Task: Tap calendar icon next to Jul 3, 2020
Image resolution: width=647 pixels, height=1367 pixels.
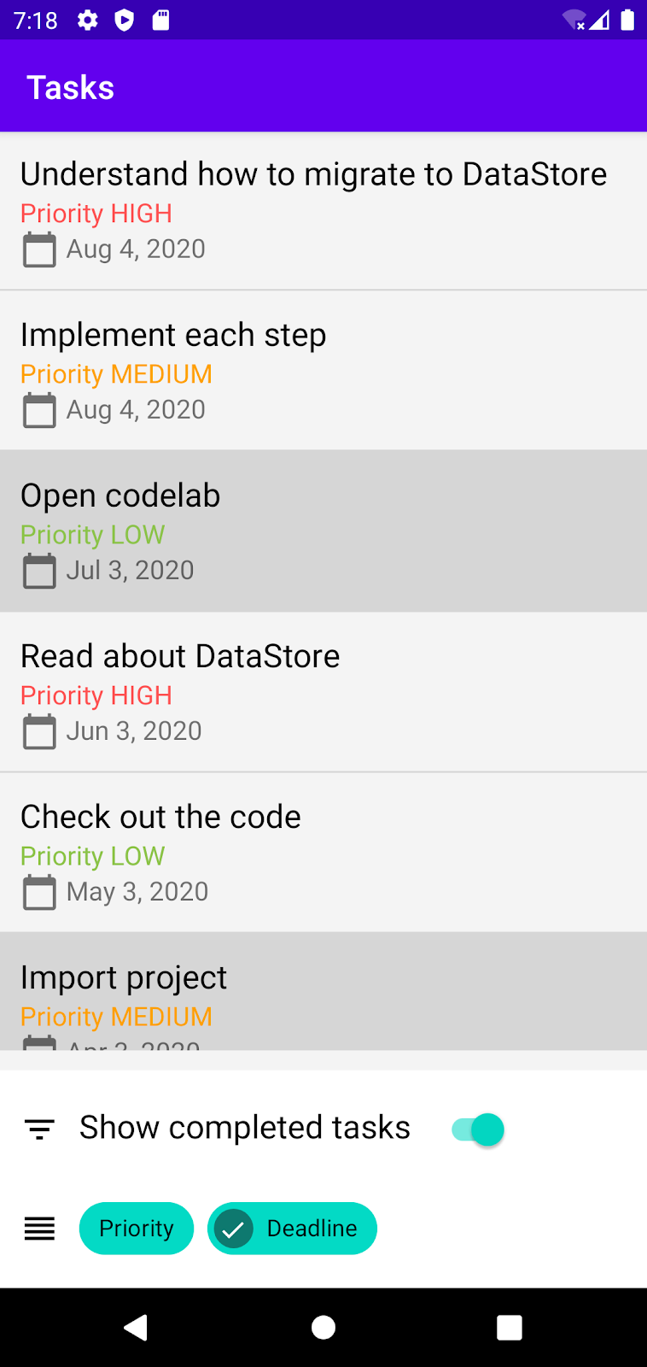Action: pyautogui.click(x=38, y=571)
